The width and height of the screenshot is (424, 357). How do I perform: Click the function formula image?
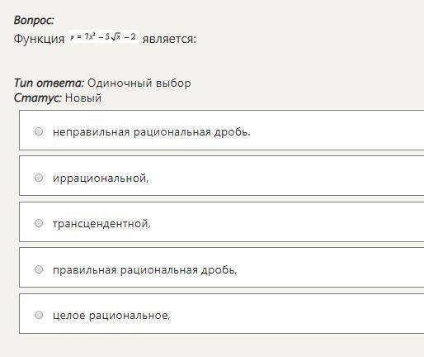(x=103, y=36)
